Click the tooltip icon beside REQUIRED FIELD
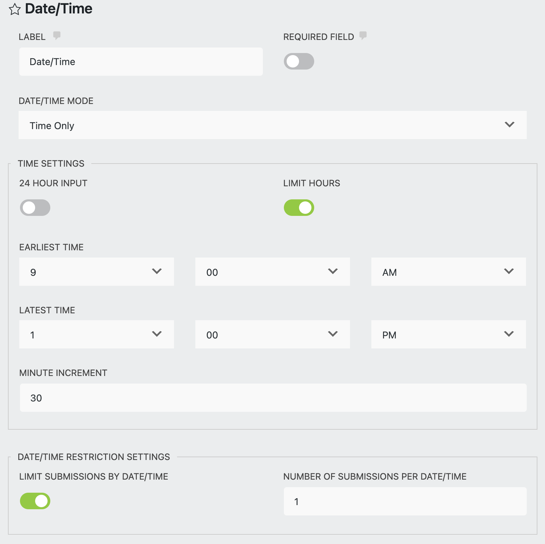 (363, 35)
